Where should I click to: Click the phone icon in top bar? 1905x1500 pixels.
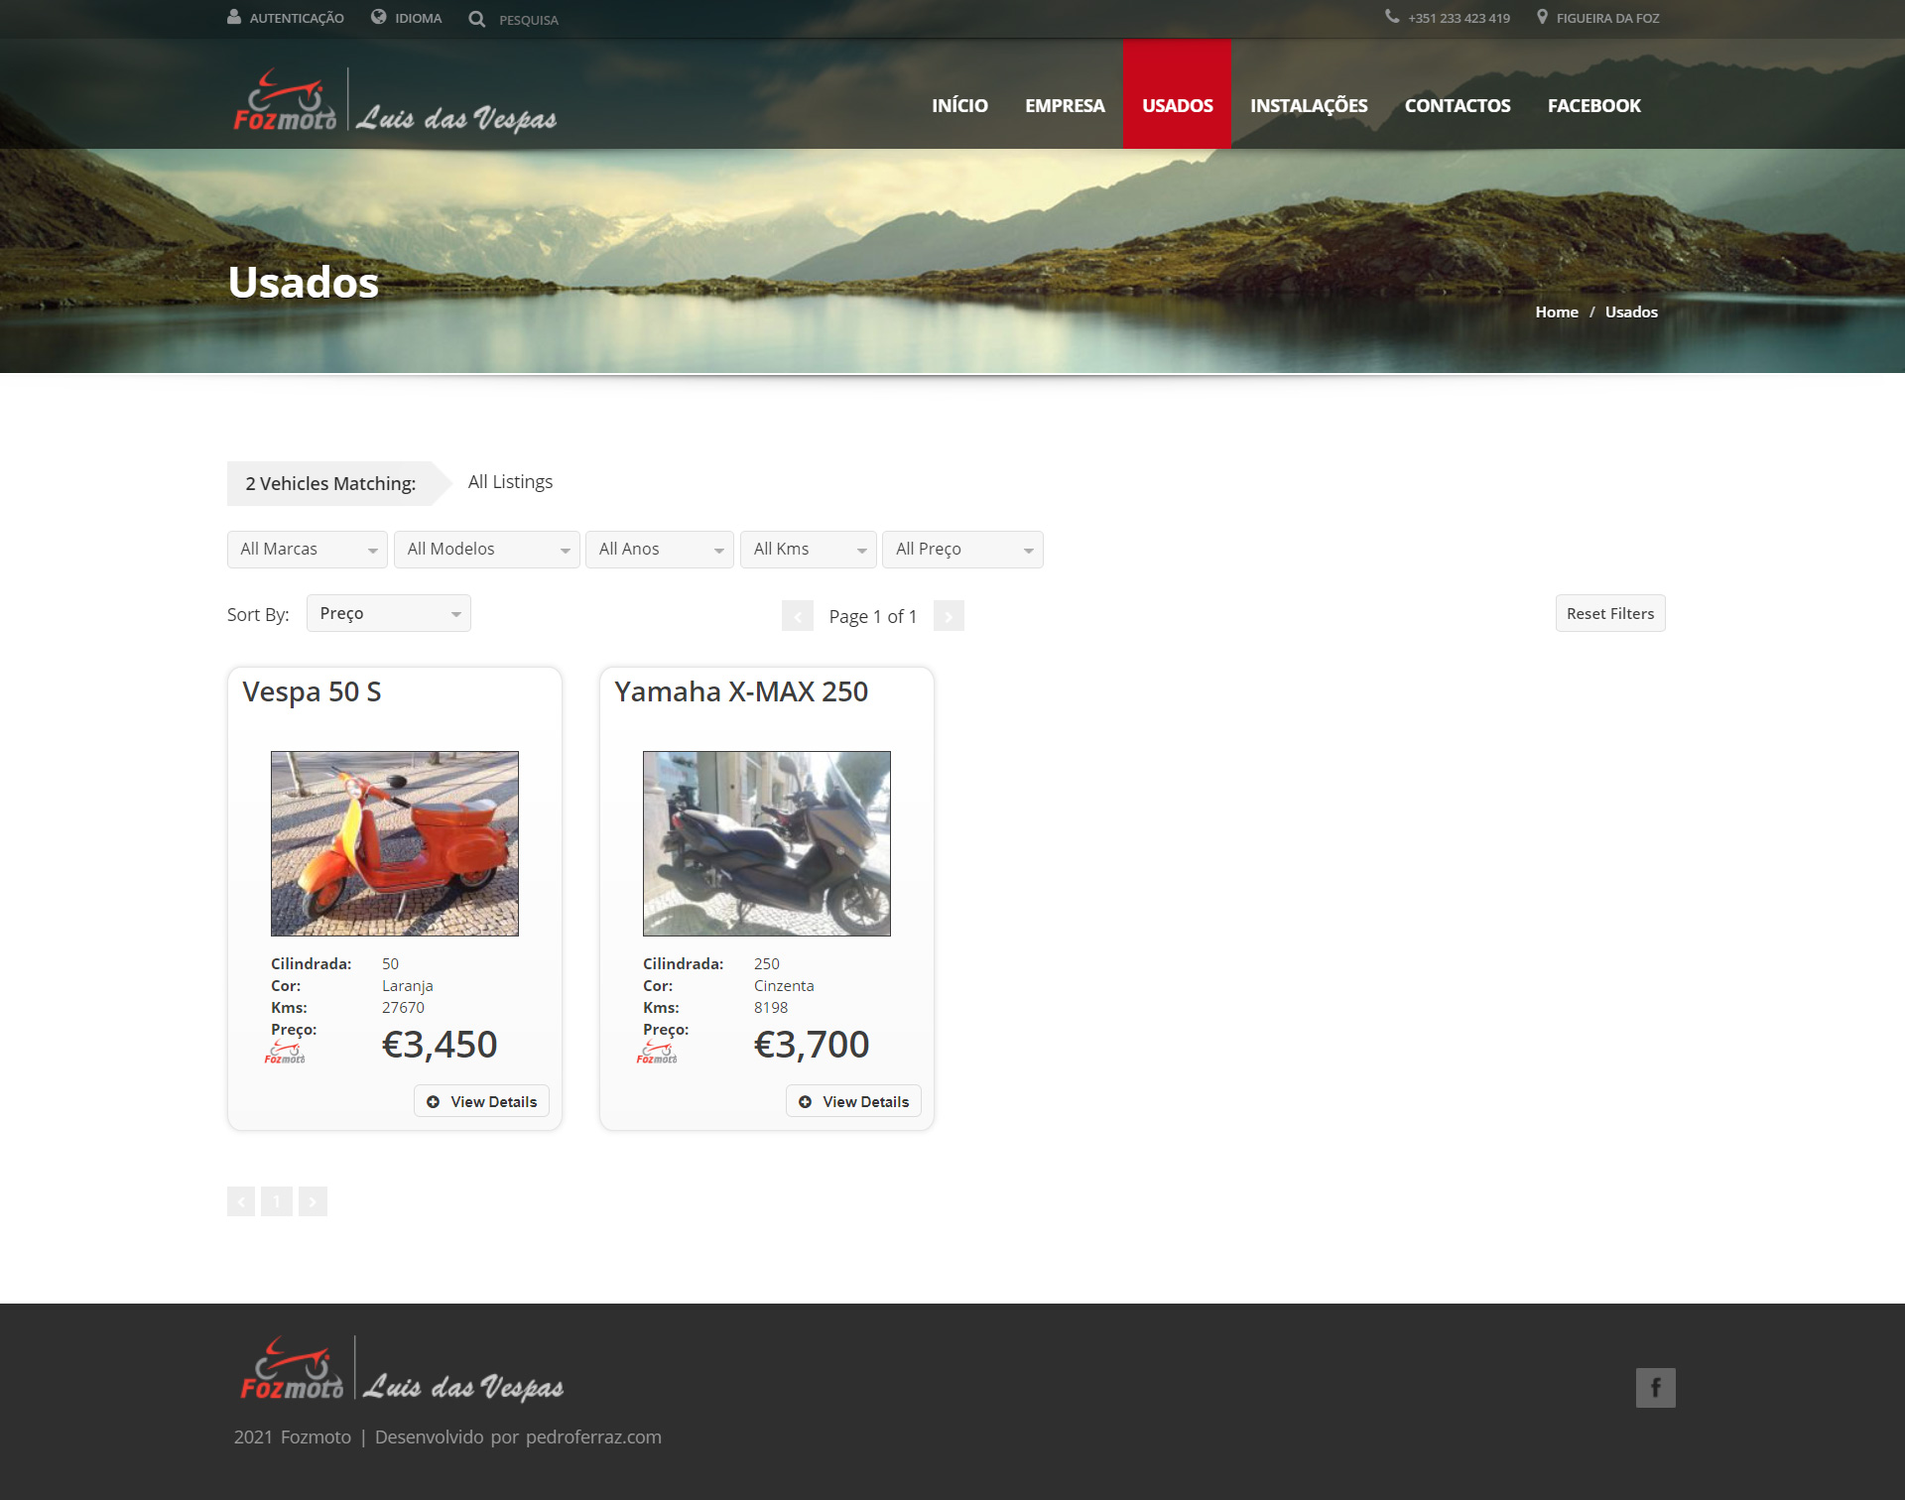[x=1392, y=17]
